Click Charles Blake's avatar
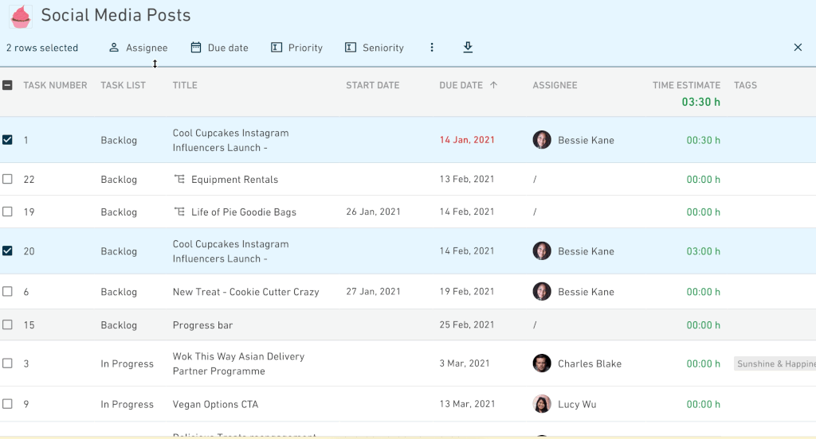 pos(542,363)
